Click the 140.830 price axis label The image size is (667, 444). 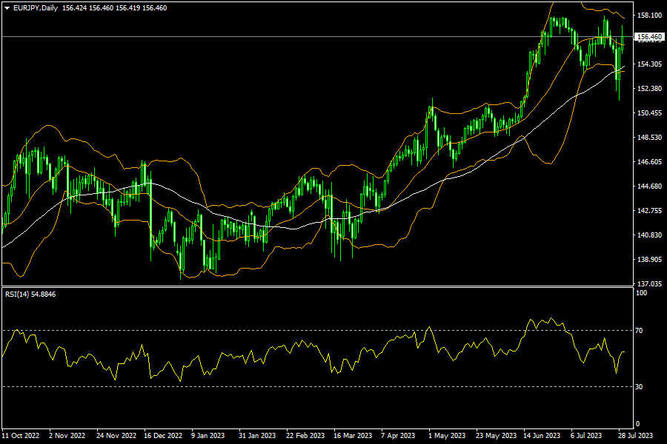click(649, 235)
